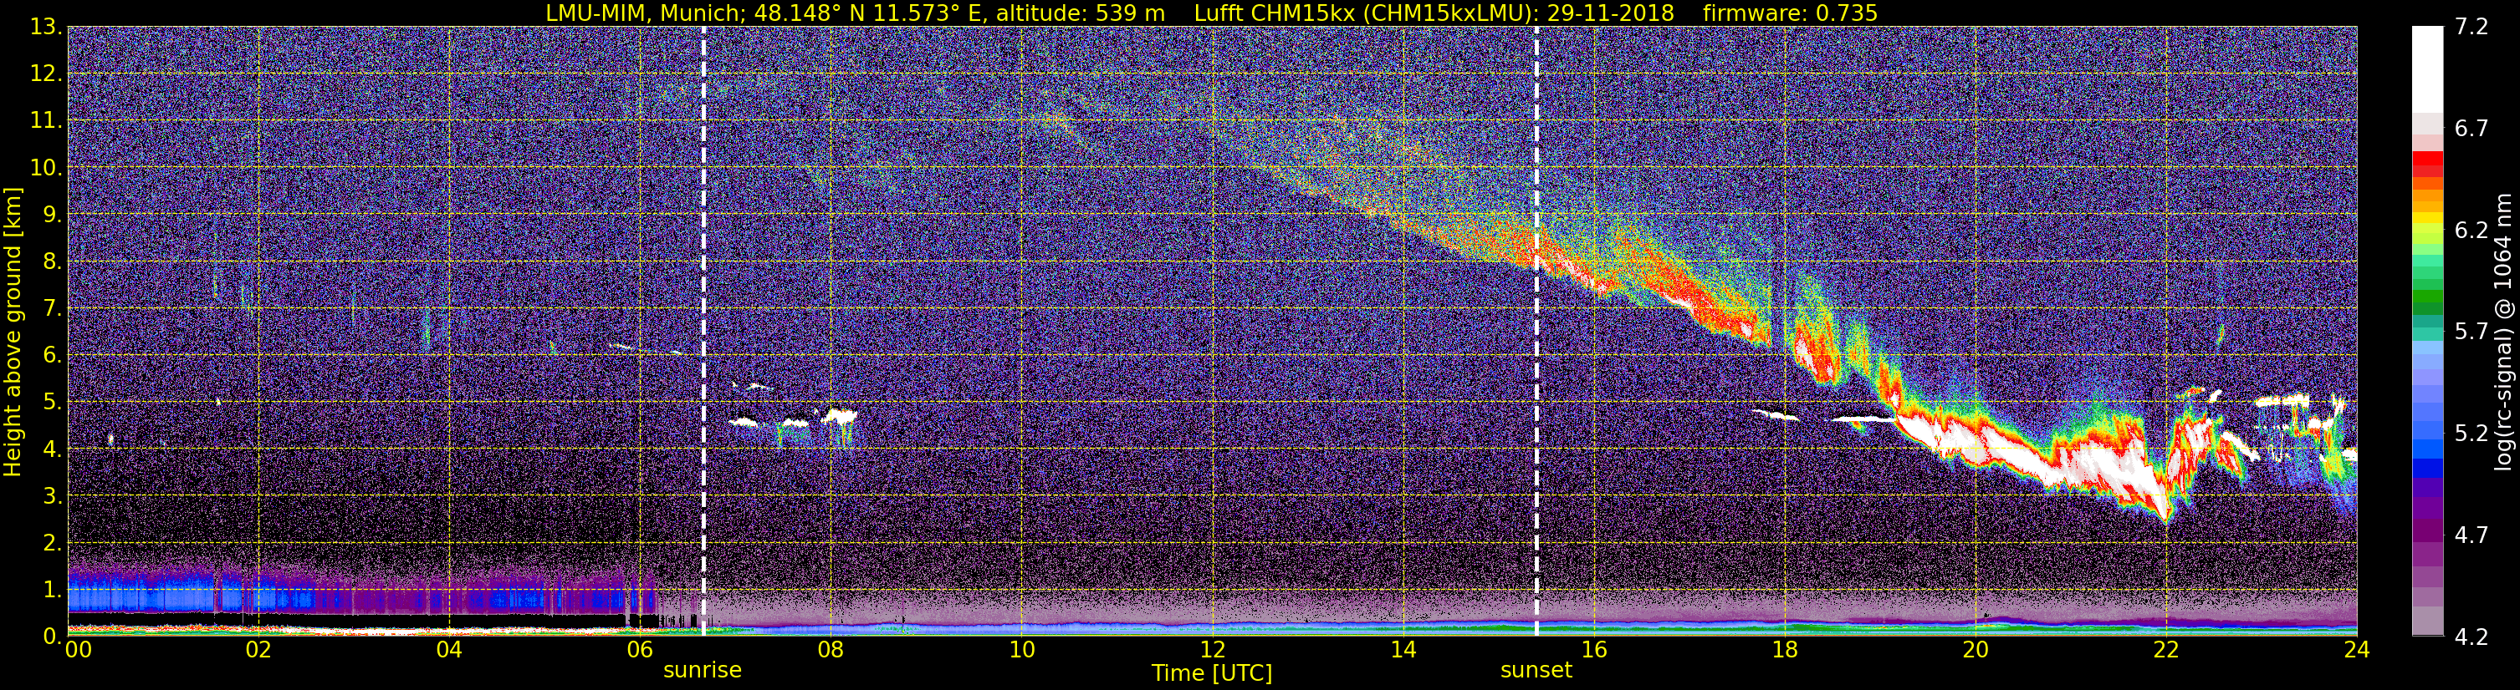
Task: Click the white dashed sunset marker line
Action: (x=1536, y=330)
